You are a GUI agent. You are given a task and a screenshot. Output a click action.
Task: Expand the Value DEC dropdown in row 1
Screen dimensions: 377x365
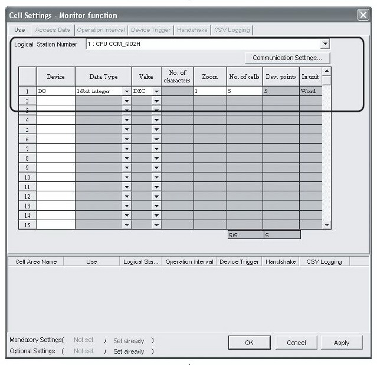pos(156,91)
